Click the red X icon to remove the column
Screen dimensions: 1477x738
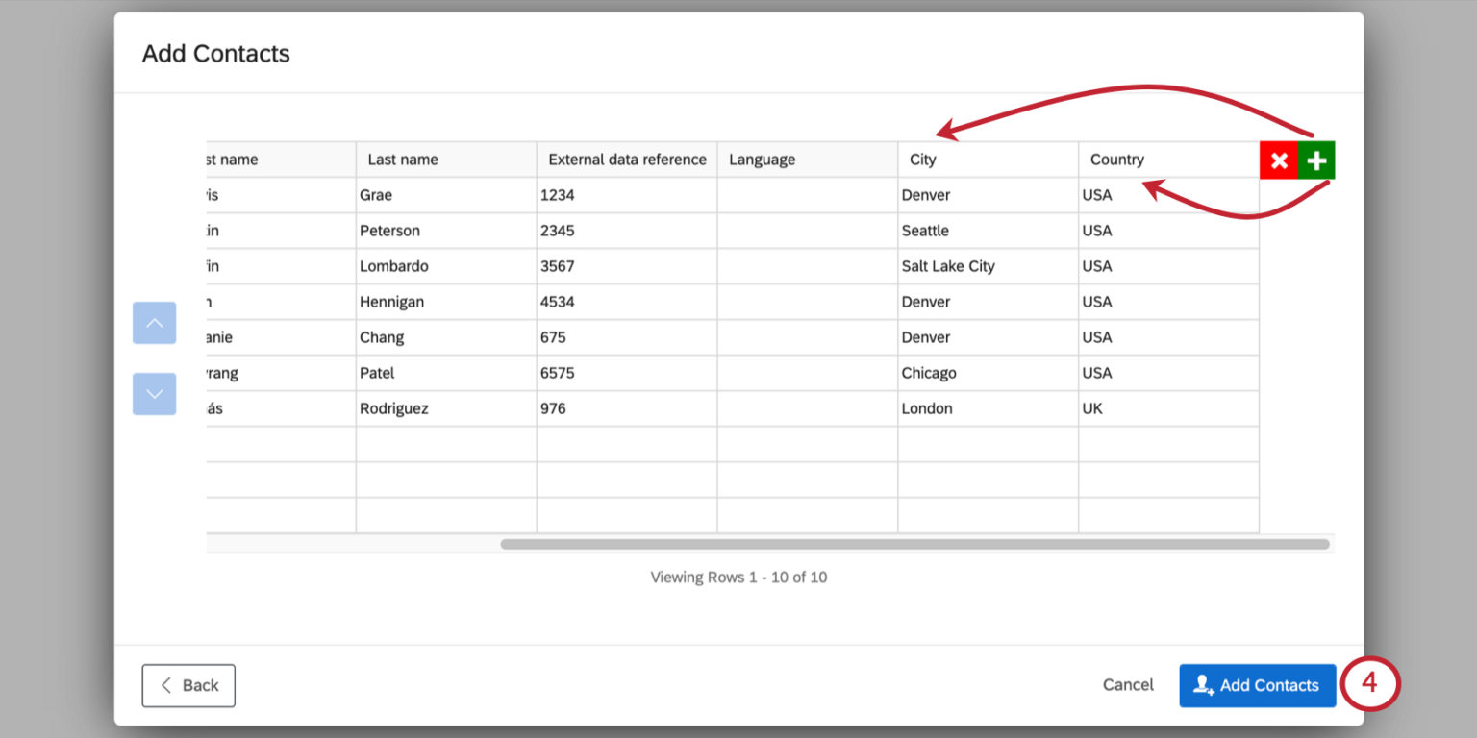1279,160
